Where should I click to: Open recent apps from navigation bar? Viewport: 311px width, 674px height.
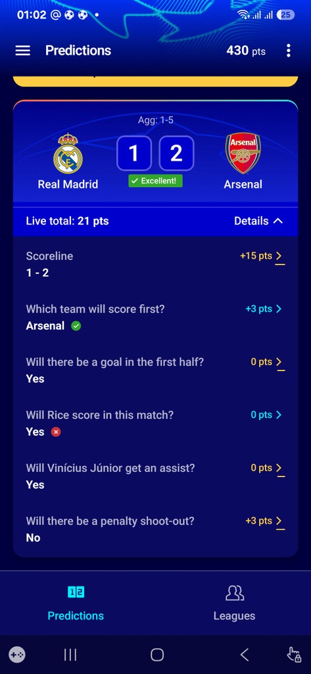[70, 655]
